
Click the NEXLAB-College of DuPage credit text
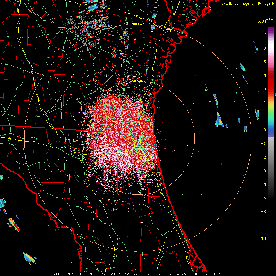[245, 3]
